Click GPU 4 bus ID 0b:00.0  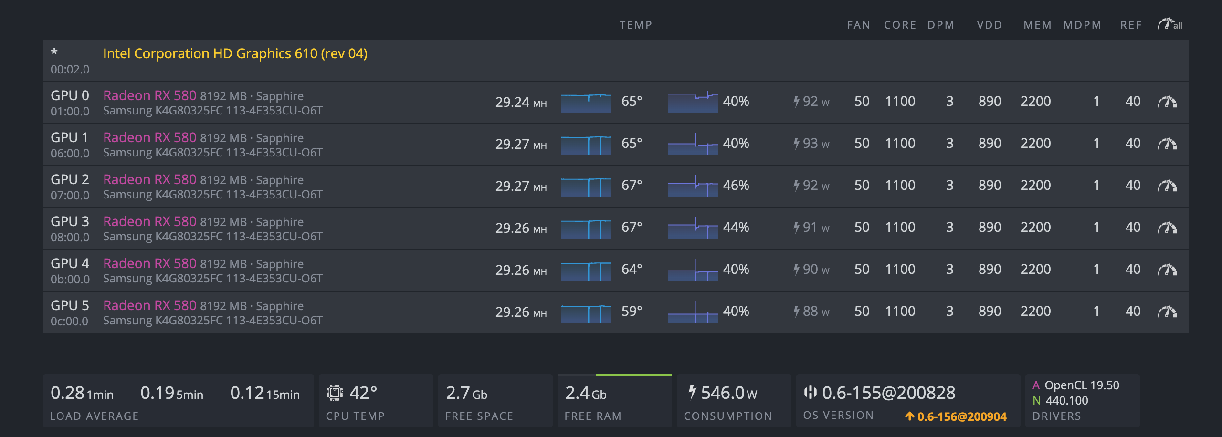click(x=70, y=279)
